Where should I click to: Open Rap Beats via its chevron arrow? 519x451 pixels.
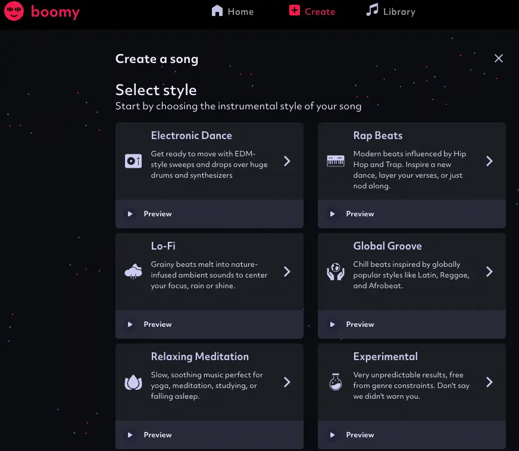tap(489, 161)
